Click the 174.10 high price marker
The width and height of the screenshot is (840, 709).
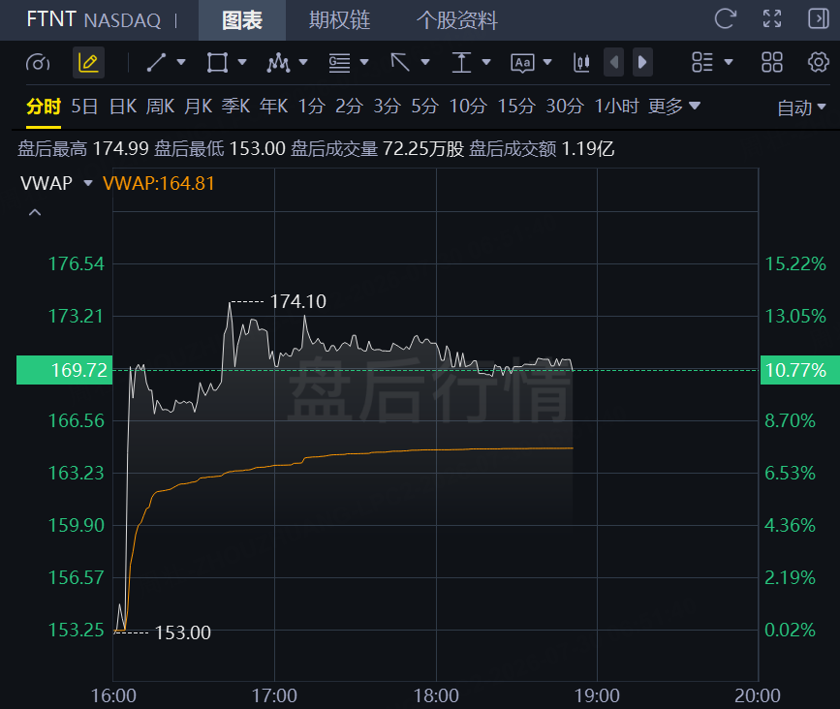[x=297, y=301]
